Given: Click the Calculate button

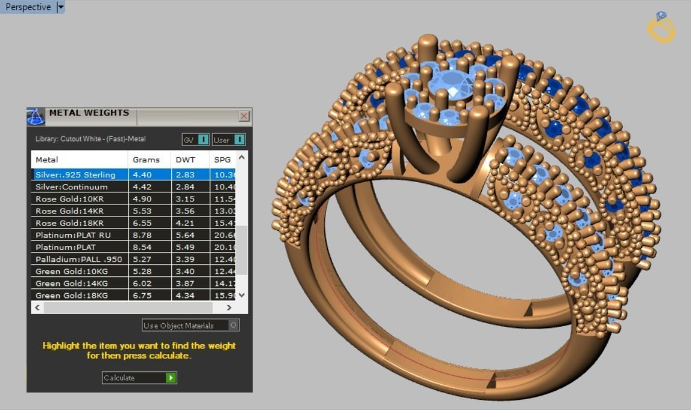Looking at the screenshot, I should [x=139, y=378].
